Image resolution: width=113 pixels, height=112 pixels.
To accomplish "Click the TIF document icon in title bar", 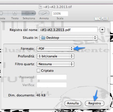I will [x=41, y=7].
